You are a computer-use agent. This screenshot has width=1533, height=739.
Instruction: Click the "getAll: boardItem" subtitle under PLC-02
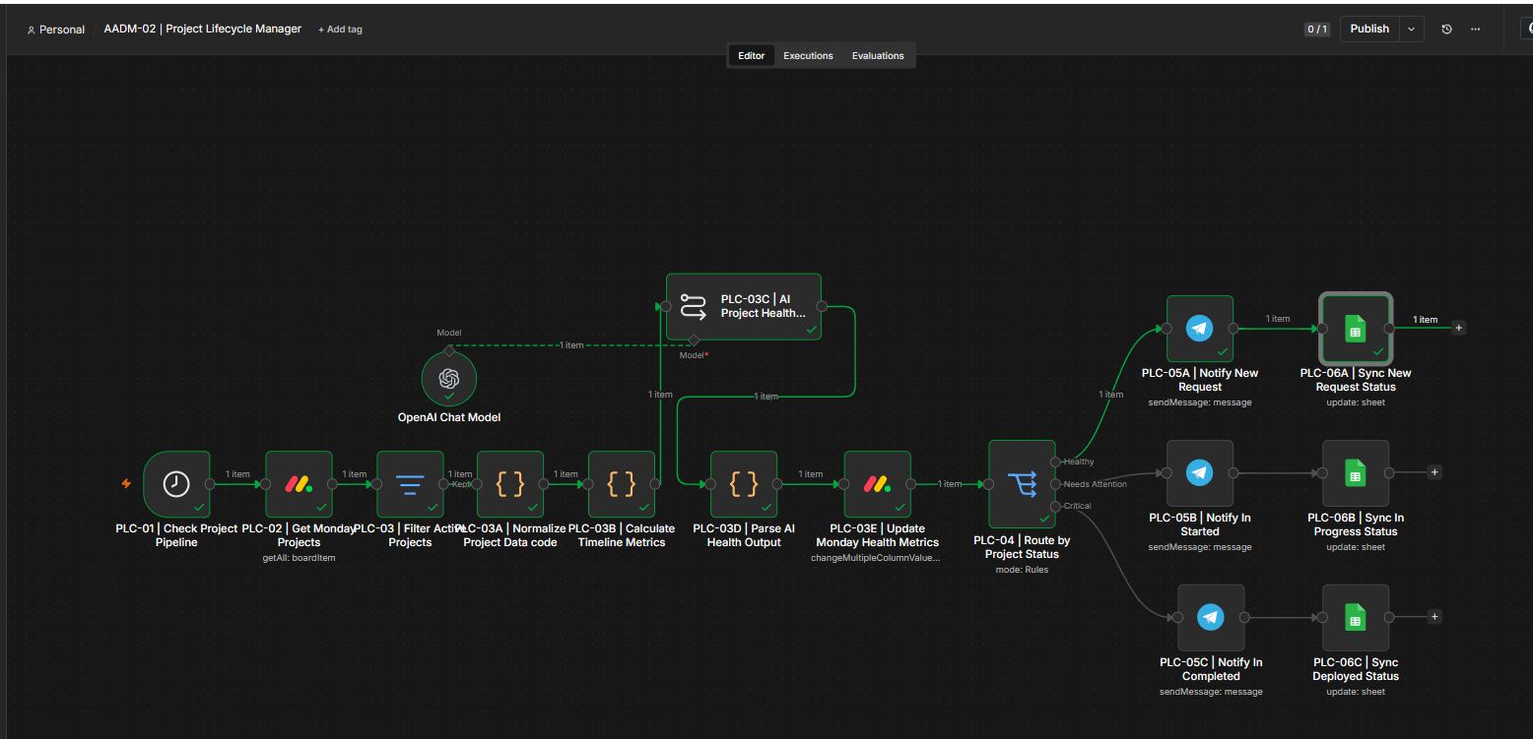point(300,557)
